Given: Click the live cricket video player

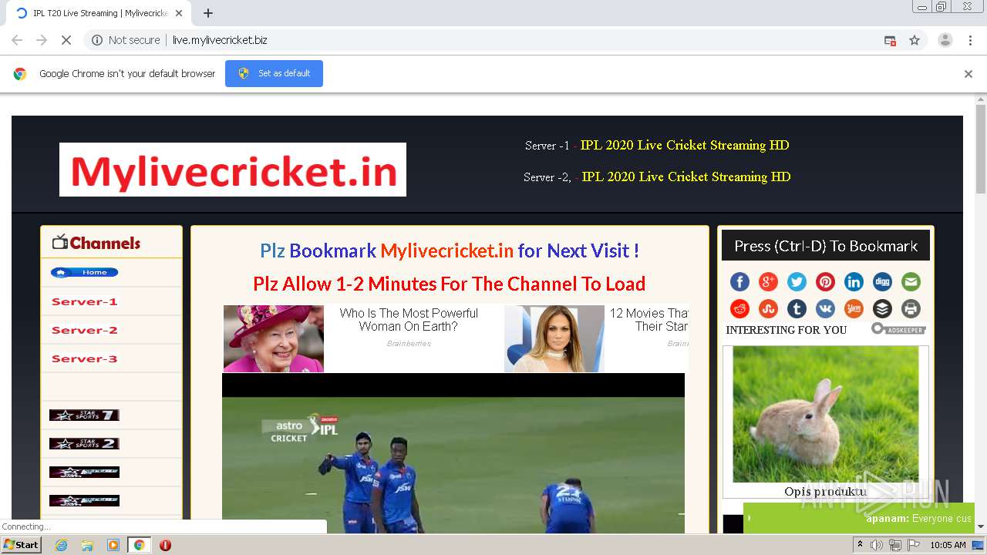Looking at the screenshot, I should tap(453, 453).
